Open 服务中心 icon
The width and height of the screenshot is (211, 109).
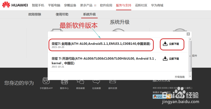[x=64, y=81]
